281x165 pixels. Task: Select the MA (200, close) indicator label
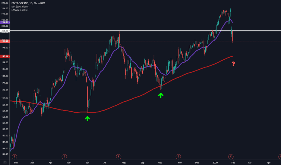(x=20, y=7)
